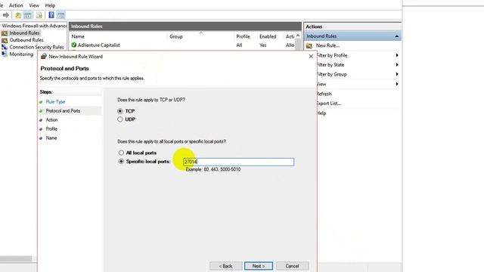Click the Rule Type step link

[55, 102]
